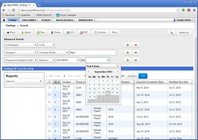Image resolution: width=198 pixels, height=140 pixels.
Task: Open the Lunarline bookmarks folder
Action: tap(23, 15)
